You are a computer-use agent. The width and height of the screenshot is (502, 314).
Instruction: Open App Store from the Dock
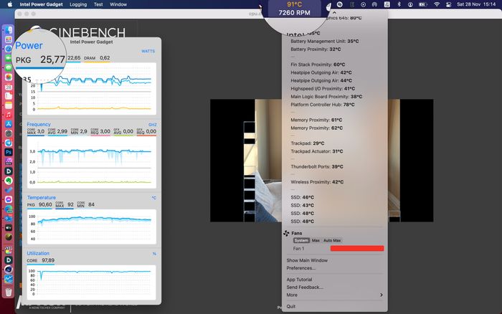click(9, 124)
